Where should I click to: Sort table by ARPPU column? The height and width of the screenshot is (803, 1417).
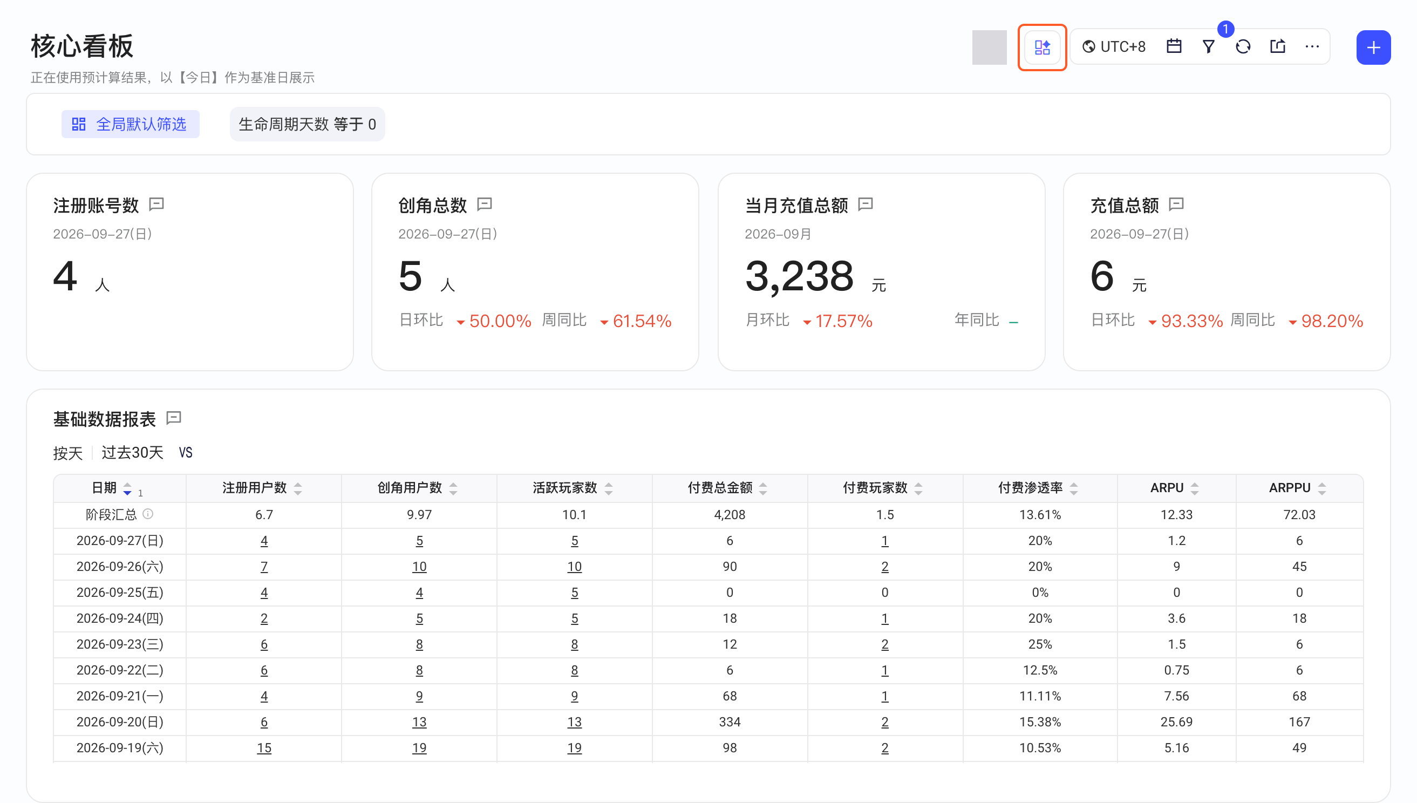1322,488
